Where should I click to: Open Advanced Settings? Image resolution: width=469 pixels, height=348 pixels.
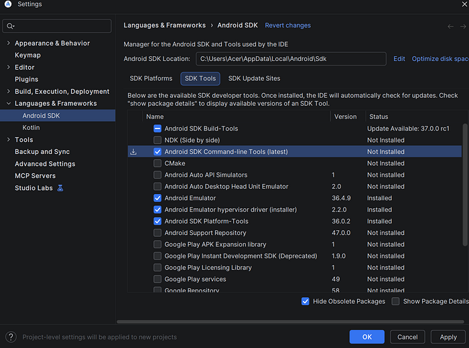(45, 164)
